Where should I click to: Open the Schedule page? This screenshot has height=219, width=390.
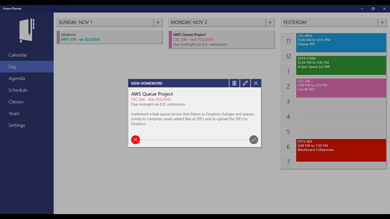(x=27, y=90)
